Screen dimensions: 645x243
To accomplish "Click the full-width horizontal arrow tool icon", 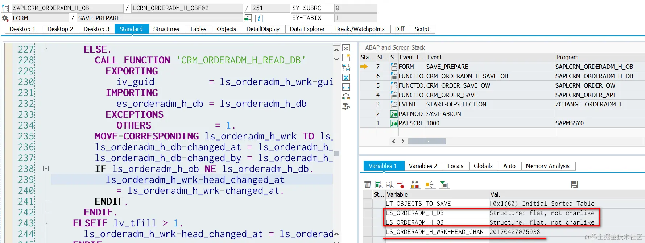I will click(x=346, y=87).
